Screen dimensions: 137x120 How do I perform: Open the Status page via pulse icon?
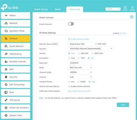click(x=6, y=15)
